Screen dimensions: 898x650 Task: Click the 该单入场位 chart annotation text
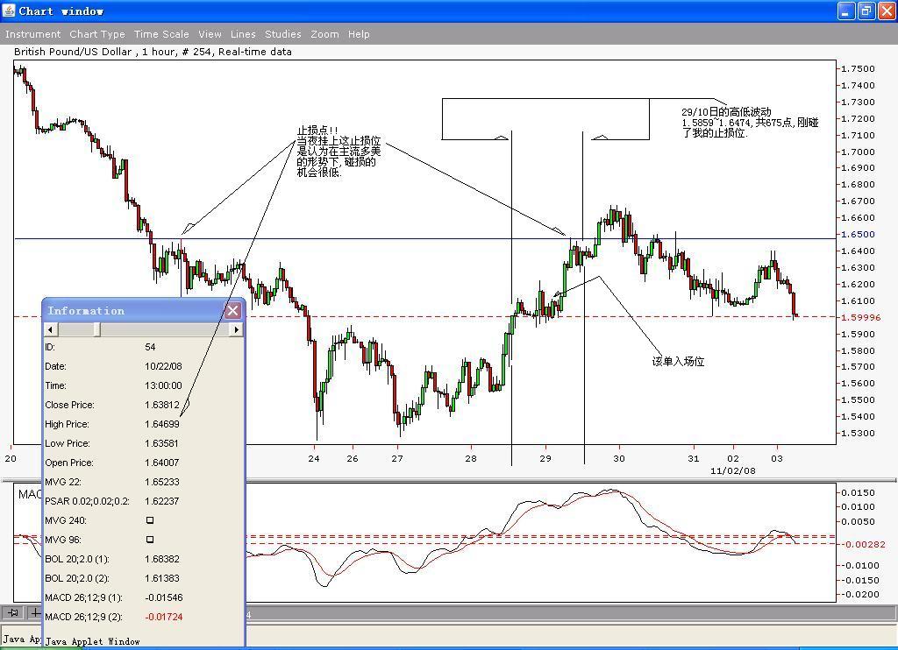(678, 362)
